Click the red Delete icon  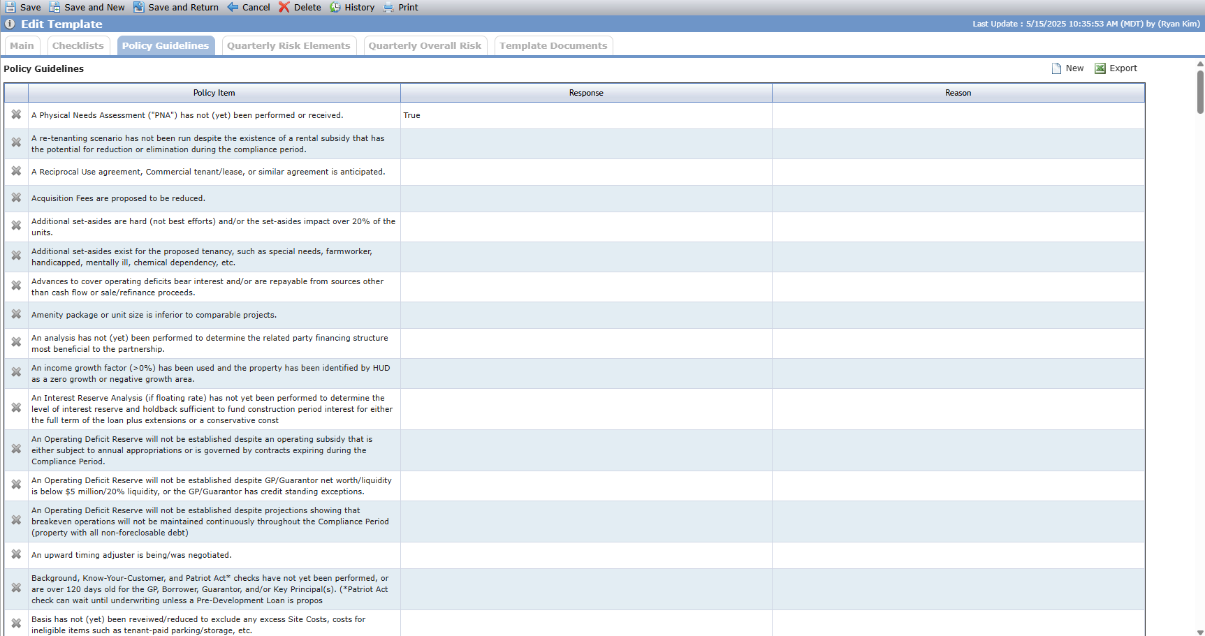click(x=284, y=7)
